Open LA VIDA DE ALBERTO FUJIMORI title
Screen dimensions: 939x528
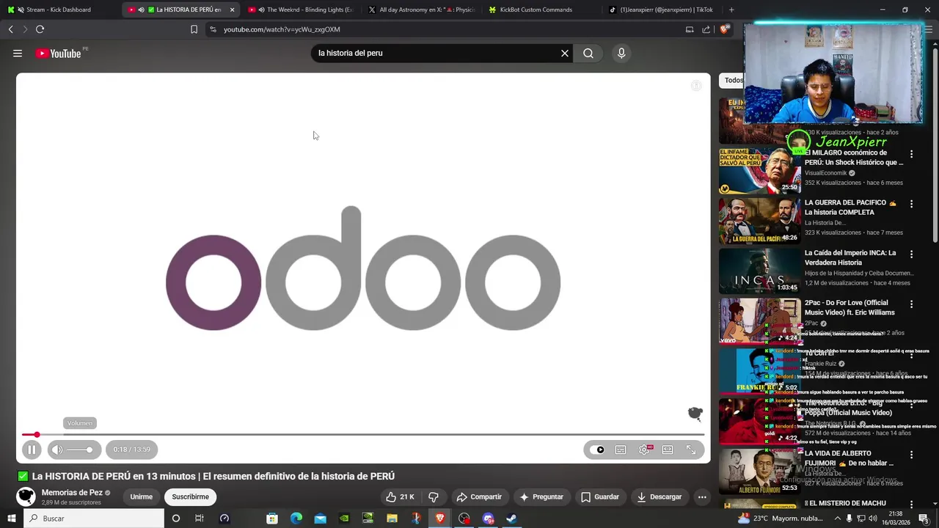point(849,458)
